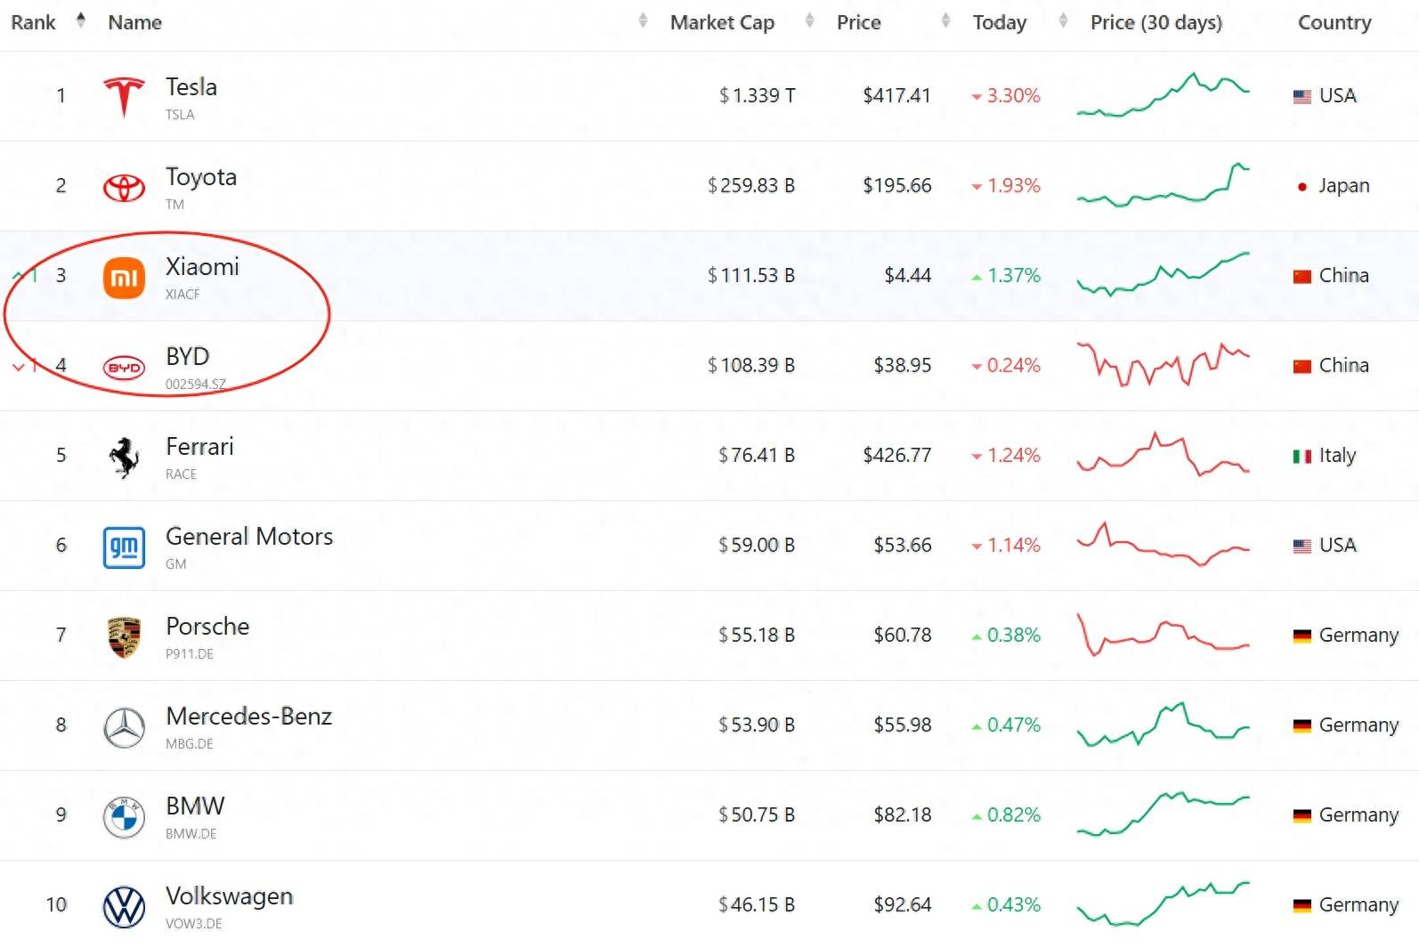The image size is (1419, 948).
Task: Click the Xiaomi logo icon
Action: [x=124, y=277]
